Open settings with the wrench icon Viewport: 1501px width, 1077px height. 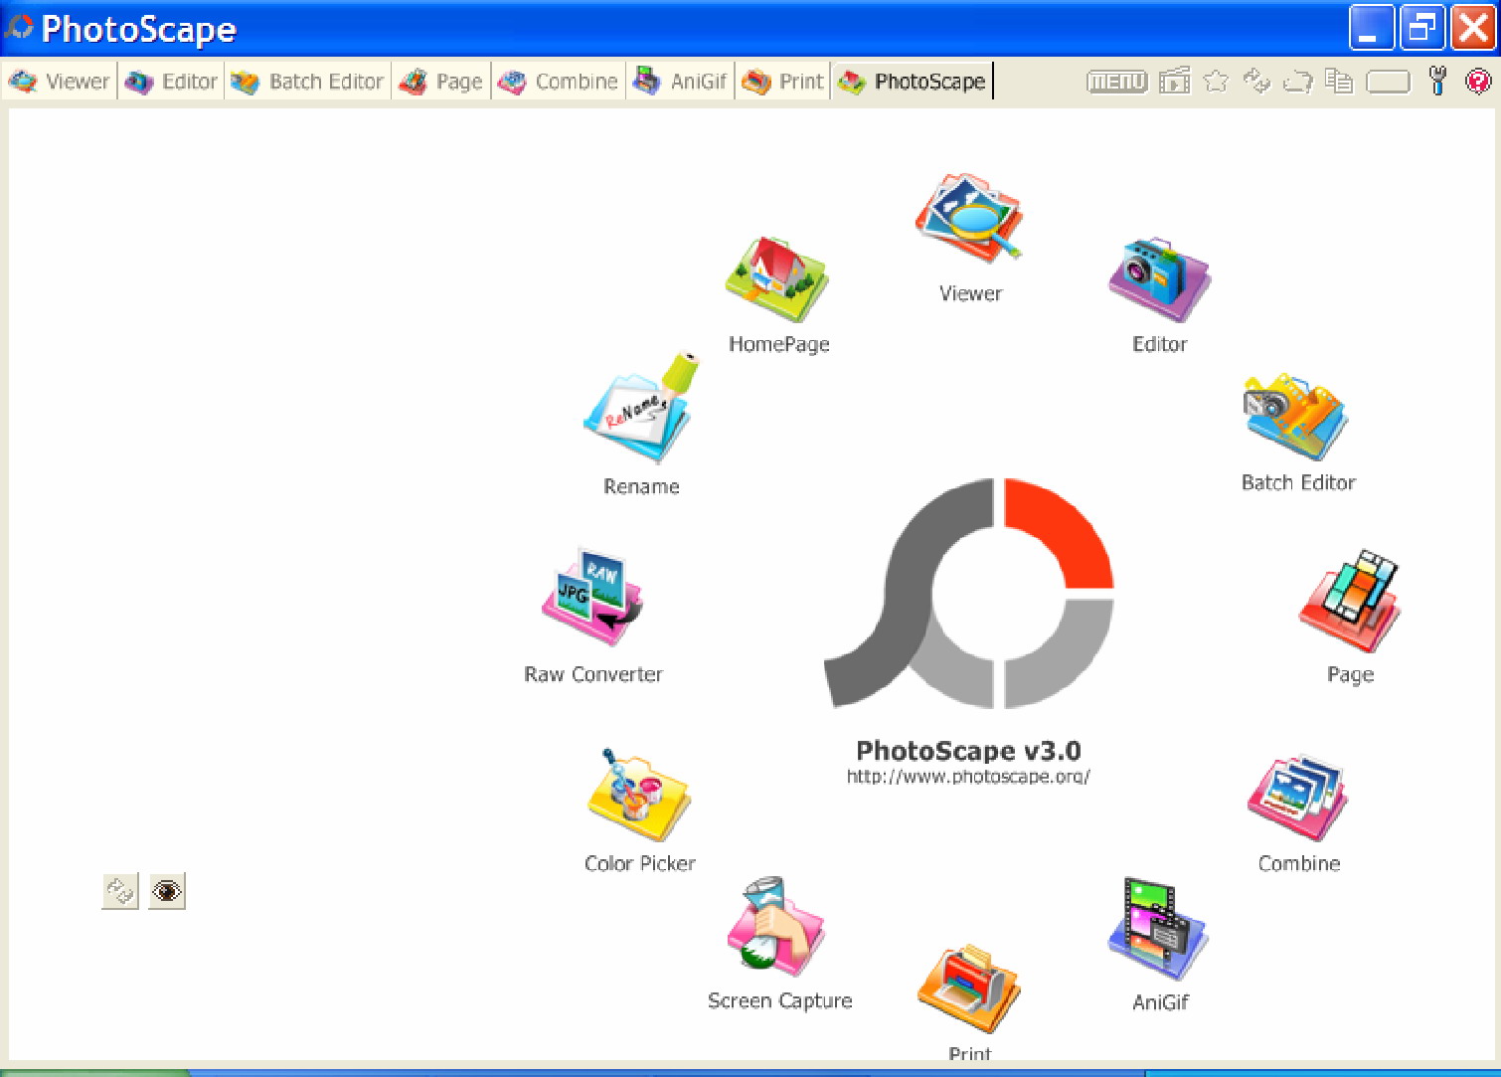point(1437,81)
